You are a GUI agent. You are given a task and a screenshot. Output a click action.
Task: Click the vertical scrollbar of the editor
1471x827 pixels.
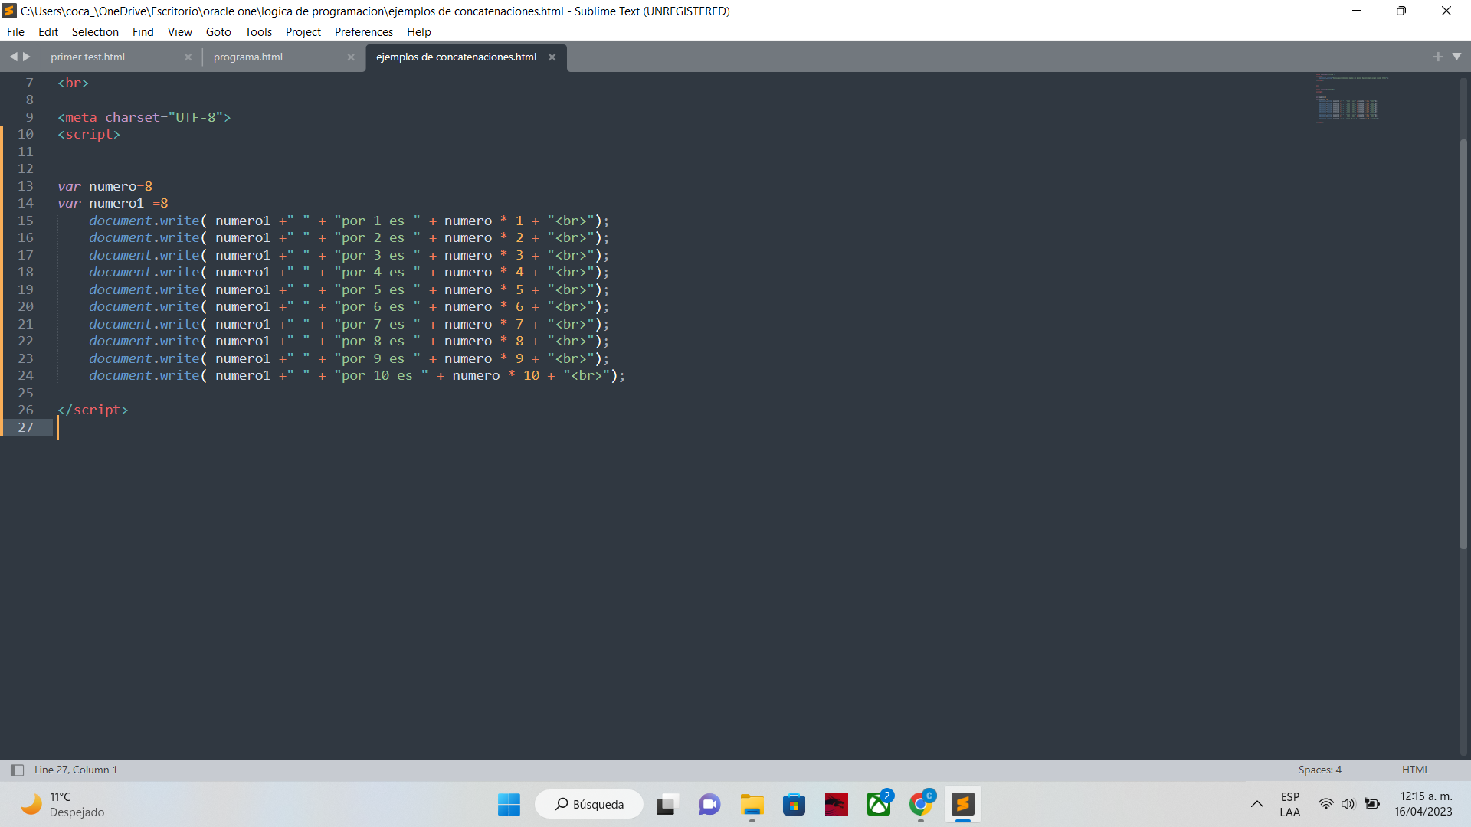click(x=1463, y=343)
